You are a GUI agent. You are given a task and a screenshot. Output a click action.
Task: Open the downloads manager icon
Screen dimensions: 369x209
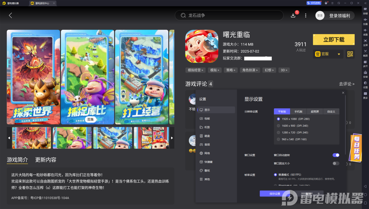tap(293, 15)
